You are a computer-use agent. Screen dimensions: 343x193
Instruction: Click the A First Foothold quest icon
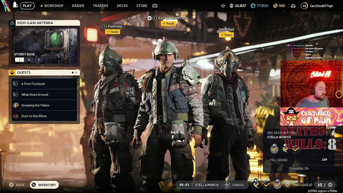16,84
